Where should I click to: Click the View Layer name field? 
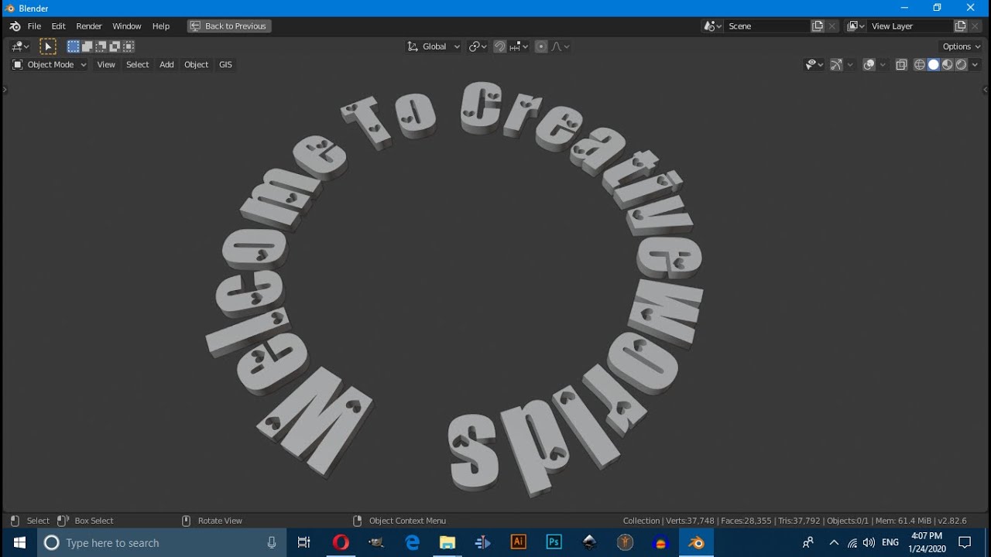point(910,26)
